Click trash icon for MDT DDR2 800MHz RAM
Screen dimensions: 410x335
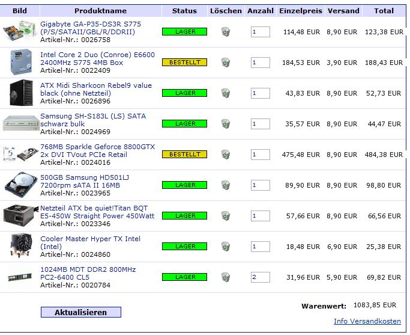[225, 277]
